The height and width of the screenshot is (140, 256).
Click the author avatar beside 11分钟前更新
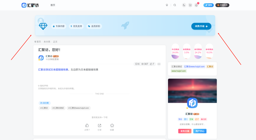[41, 58]
